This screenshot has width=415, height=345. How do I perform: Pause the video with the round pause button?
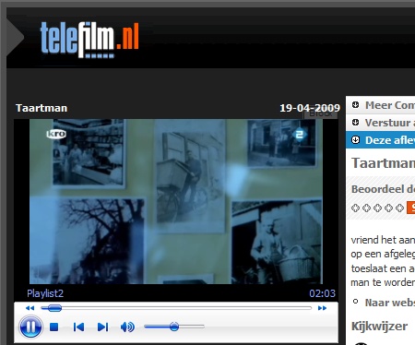pyautogui.click(x=30, y=327)
